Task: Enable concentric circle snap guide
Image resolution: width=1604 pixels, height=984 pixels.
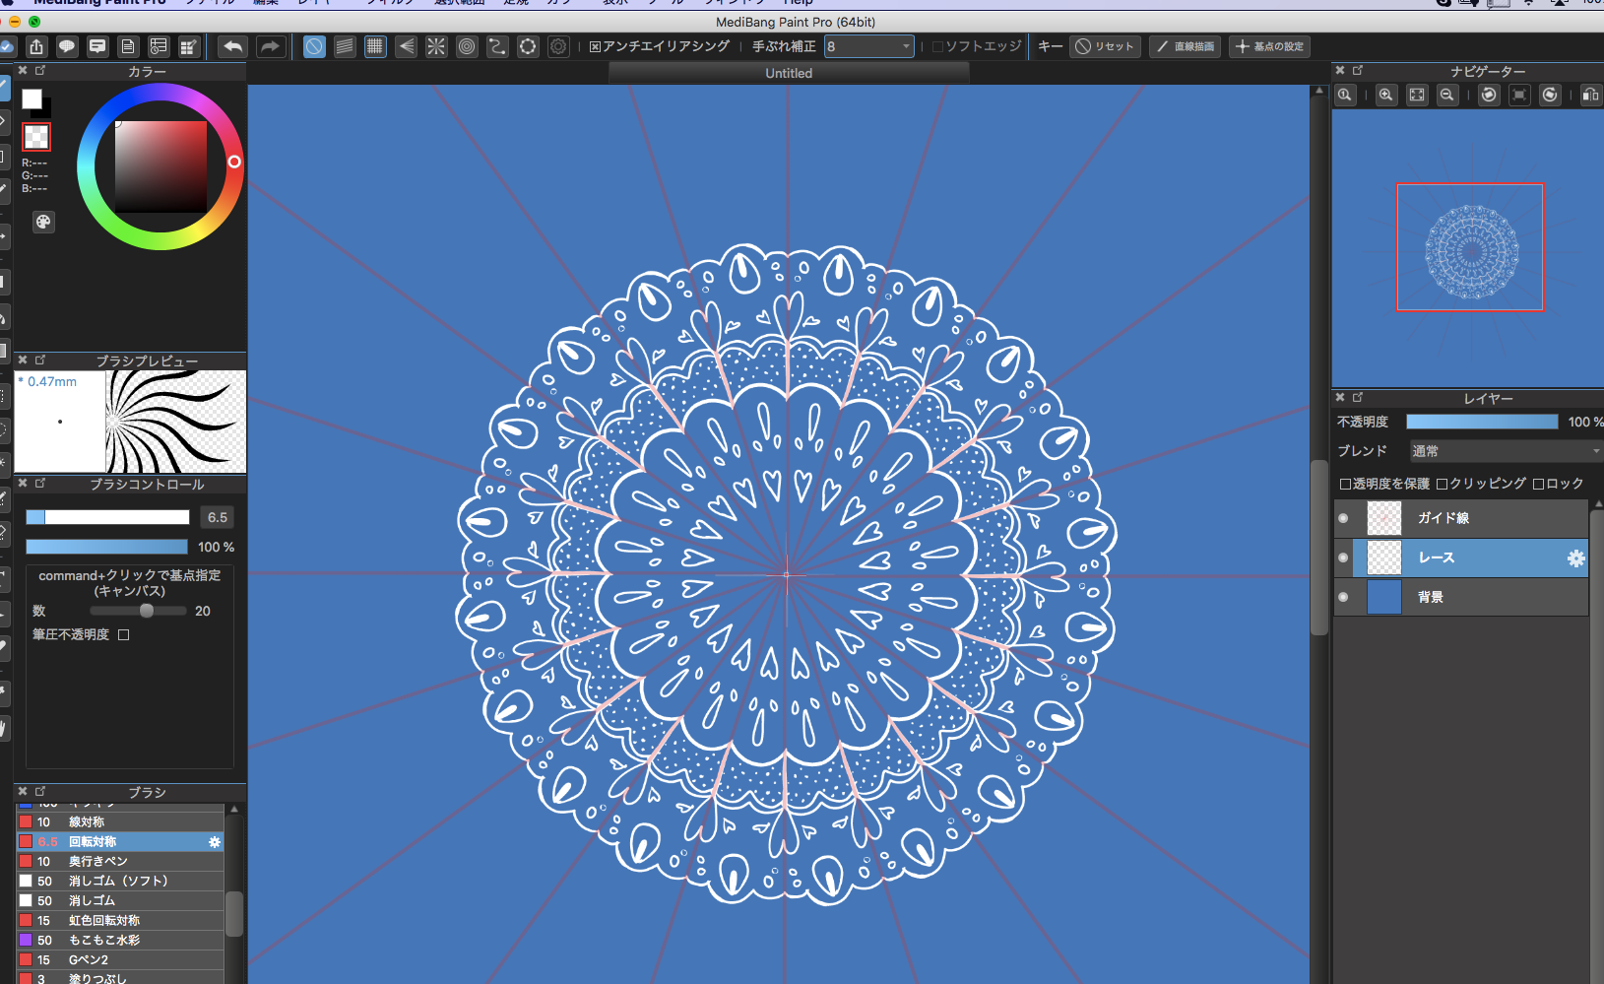Action: (467, 46)
